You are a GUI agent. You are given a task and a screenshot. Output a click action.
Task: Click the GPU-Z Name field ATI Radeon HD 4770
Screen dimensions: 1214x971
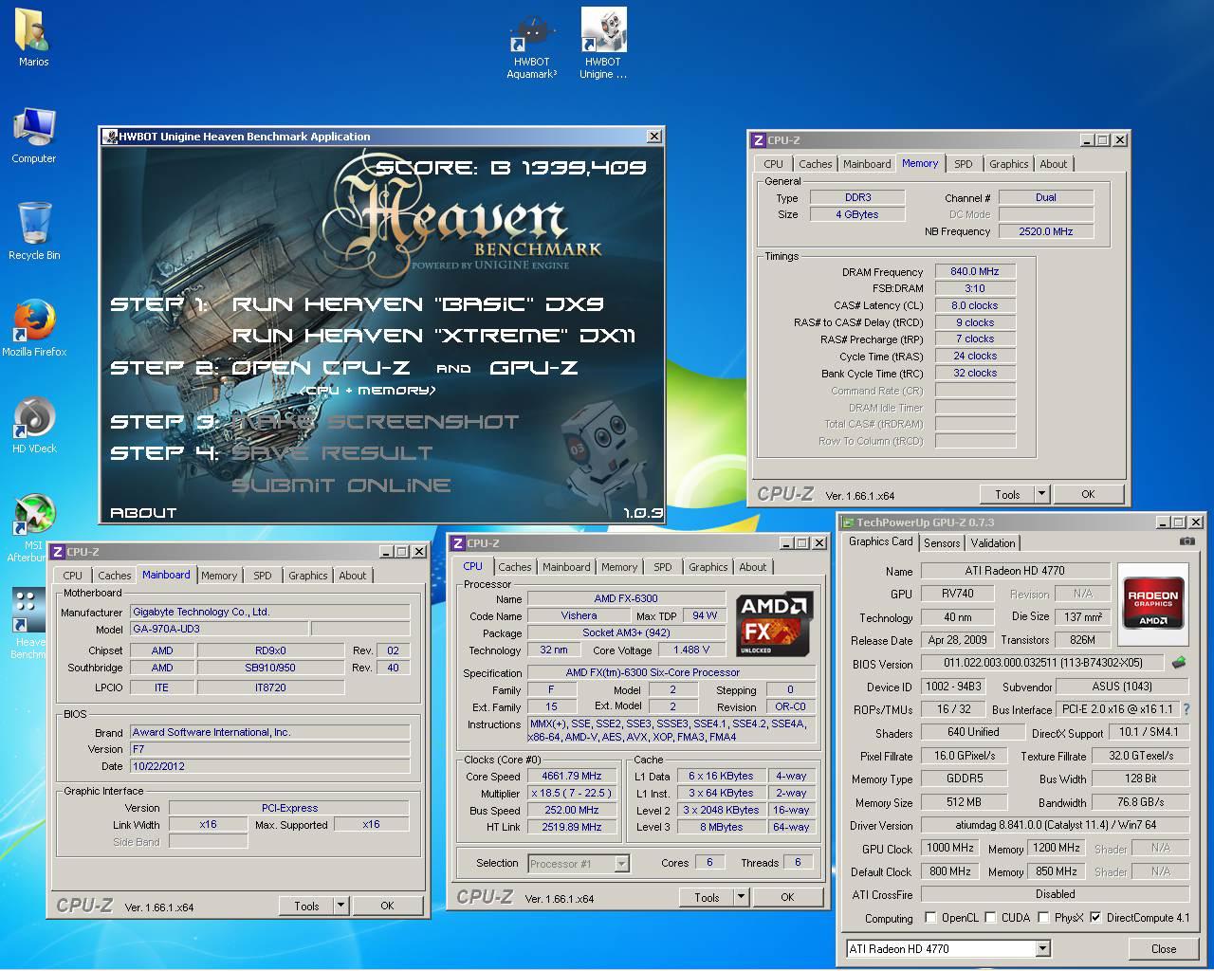1015,571
